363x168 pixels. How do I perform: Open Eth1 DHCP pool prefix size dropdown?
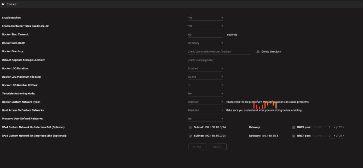(x=342, y=136)
